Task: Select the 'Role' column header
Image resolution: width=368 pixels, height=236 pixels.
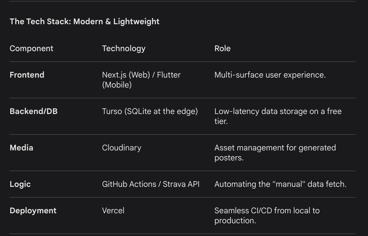Action: pos(222,48)
